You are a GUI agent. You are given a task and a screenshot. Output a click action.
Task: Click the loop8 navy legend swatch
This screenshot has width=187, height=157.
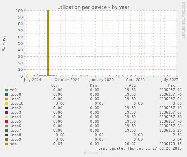(6, 135)
